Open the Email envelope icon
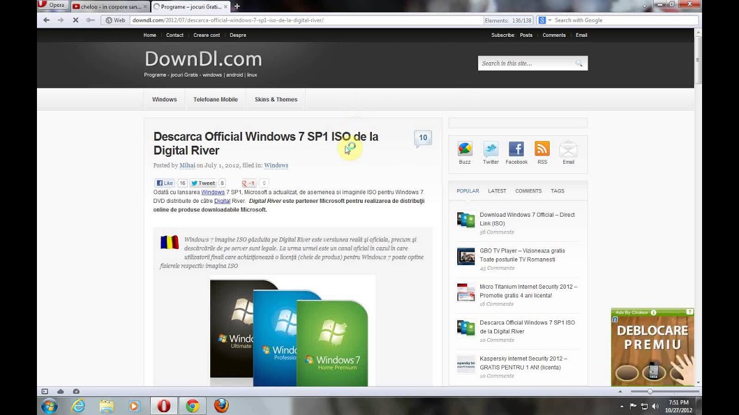This screenshot has width=739, height=415. coord(569,149)
